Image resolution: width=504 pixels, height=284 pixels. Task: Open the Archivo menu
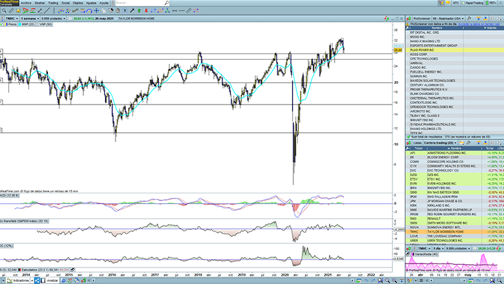coord(26,3)
